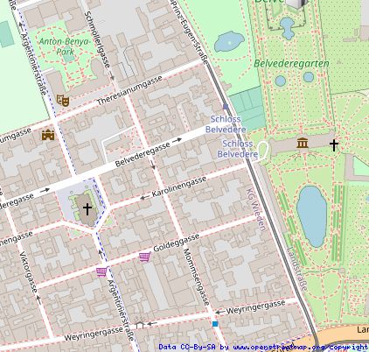369x352 pixels.
Task: Click the purple tram stop marker near Schloss Belvedere
Action: click(x=226, y=107)
